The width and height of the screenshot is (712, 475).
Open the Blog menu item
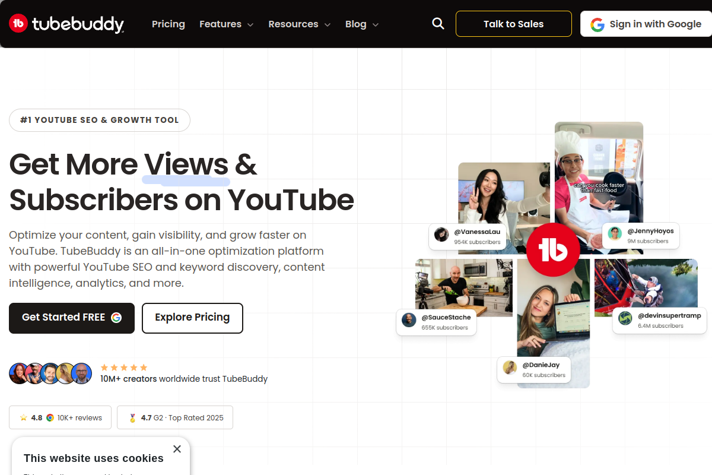click(x=355, y=24)
